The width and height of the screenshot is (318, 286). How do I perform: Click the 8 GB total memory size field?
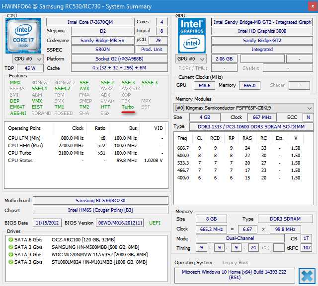[x=211, y=219]
